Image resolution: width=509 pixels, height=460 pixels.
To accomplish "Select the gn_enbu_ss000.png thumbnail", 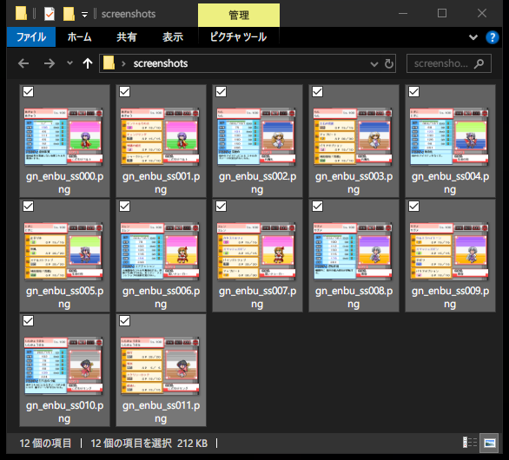I will pos(63,136).
